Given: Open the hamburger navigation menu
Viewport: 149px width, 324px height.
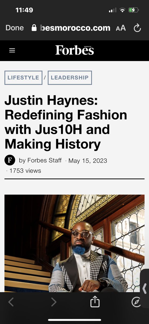Looking at the screenshot, I should pyautogui.click(x=12, y=50).
